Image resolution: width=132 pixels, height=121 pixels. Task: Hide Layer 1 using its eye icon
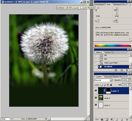(x=96, y=105)
